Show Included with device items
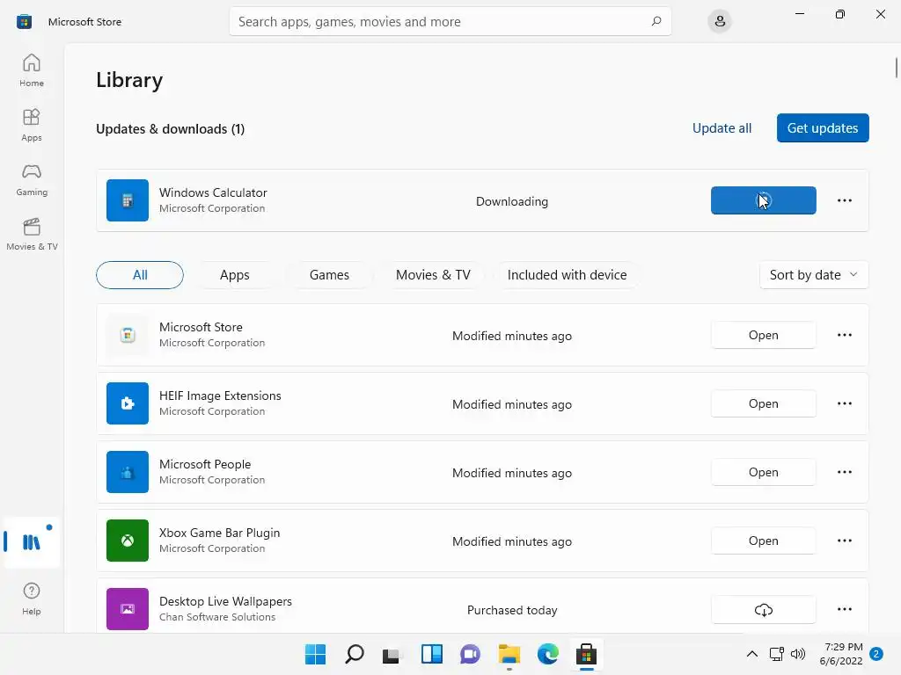 click(568, 275)
